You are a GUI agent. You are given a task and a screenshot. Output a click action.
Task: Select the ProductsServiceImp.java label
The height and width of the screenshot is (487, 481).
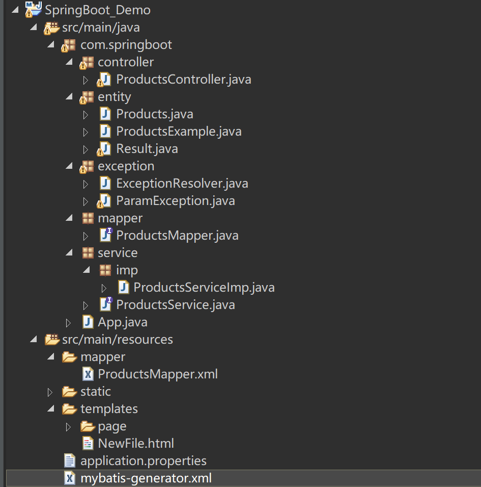click(204, 288)
